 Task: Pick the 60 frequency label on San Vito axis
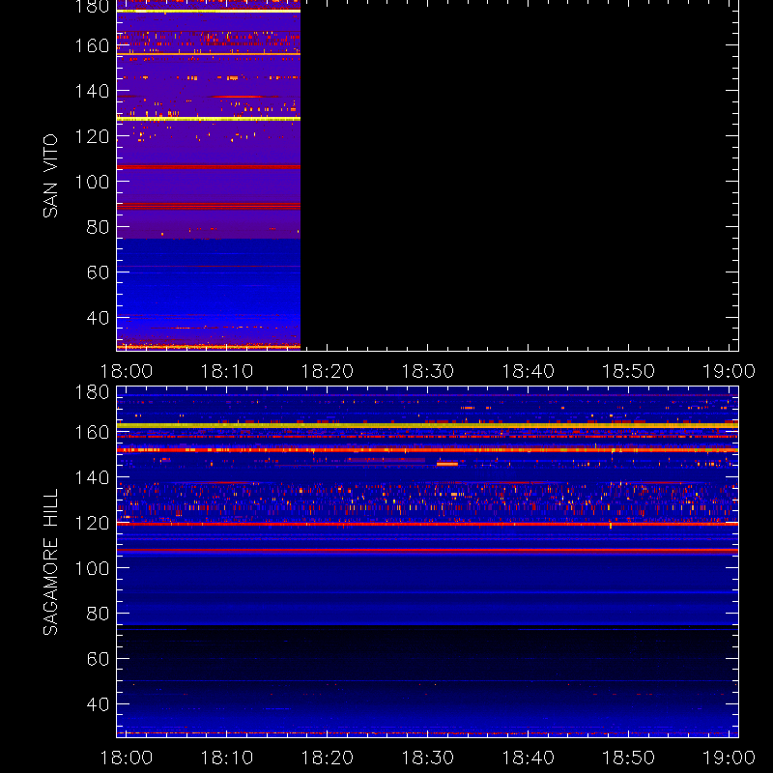(x=99, y=272)
